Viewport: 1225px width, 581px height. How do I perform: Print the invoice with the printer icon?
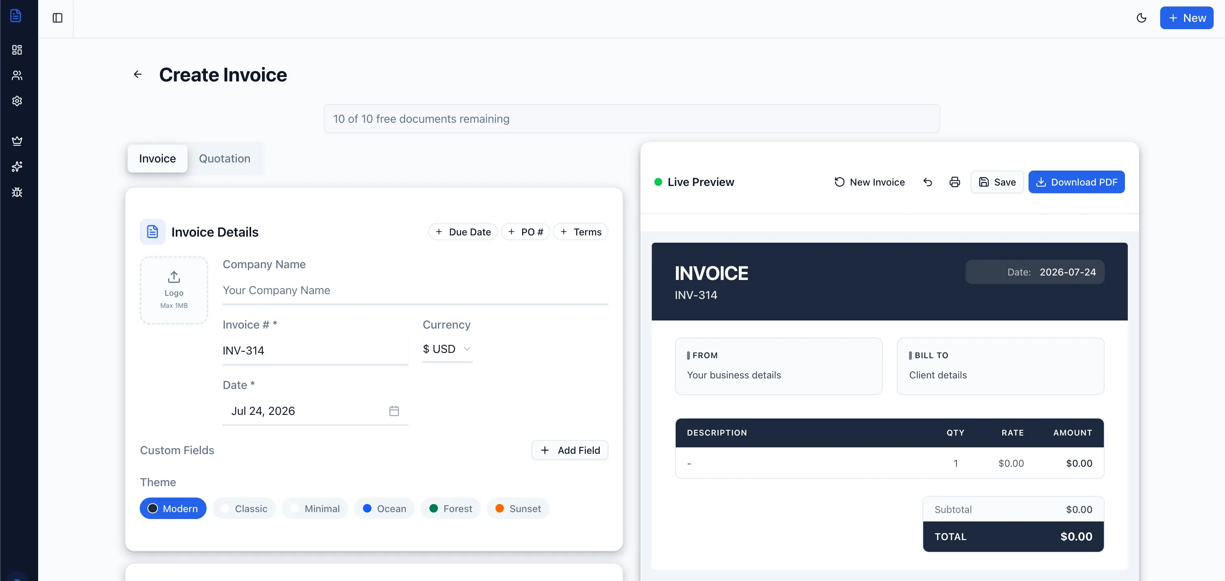tap(954, 182)
